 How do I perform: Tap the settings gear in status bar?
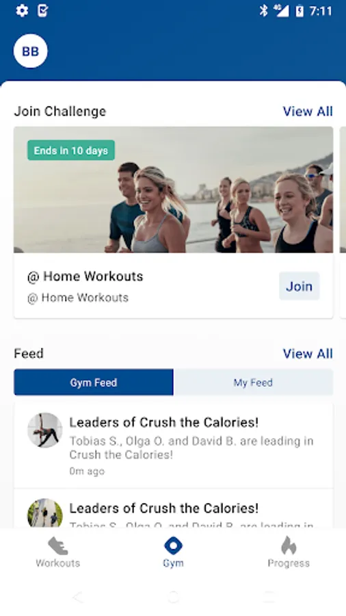pyautogui.click(x=22, y=10)
